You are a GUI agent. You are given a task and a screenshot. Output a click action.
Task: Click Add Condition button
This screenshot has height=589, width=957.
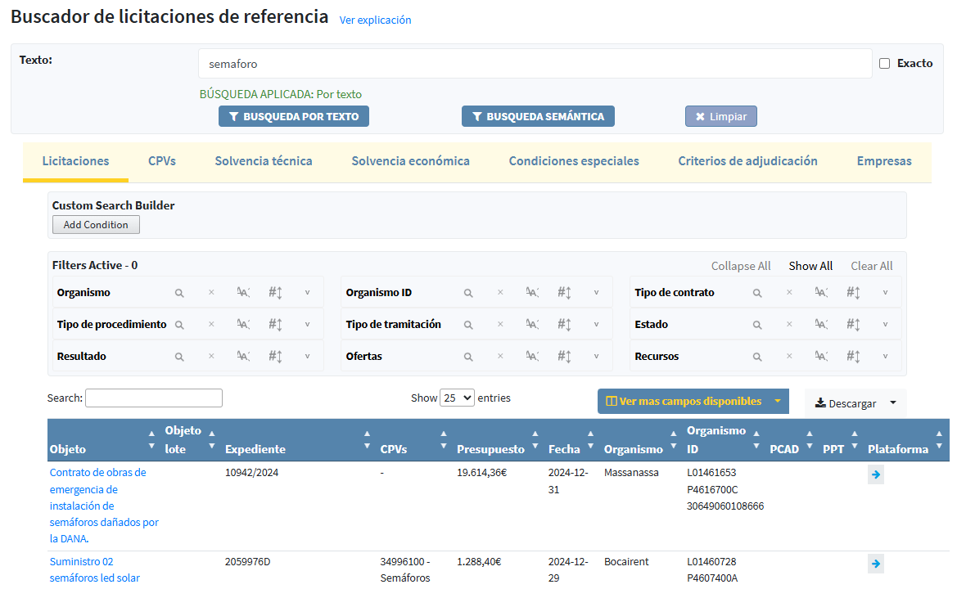point(96,224)
